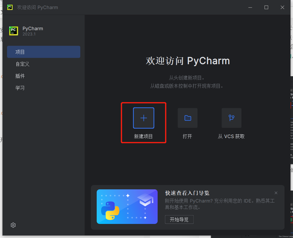Viewport: 293px width, 238px height.
Task: Click the 打开 label
Action: coord(188,136)
